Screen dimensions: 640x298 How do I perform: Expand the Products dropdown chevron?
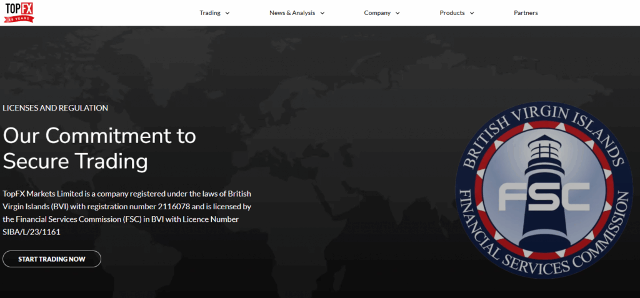(472, 13)
